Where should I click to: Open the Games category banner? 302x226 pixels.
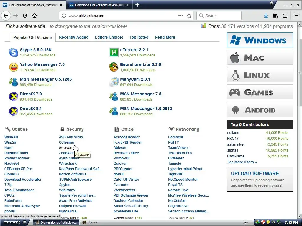tap(260, 92)
